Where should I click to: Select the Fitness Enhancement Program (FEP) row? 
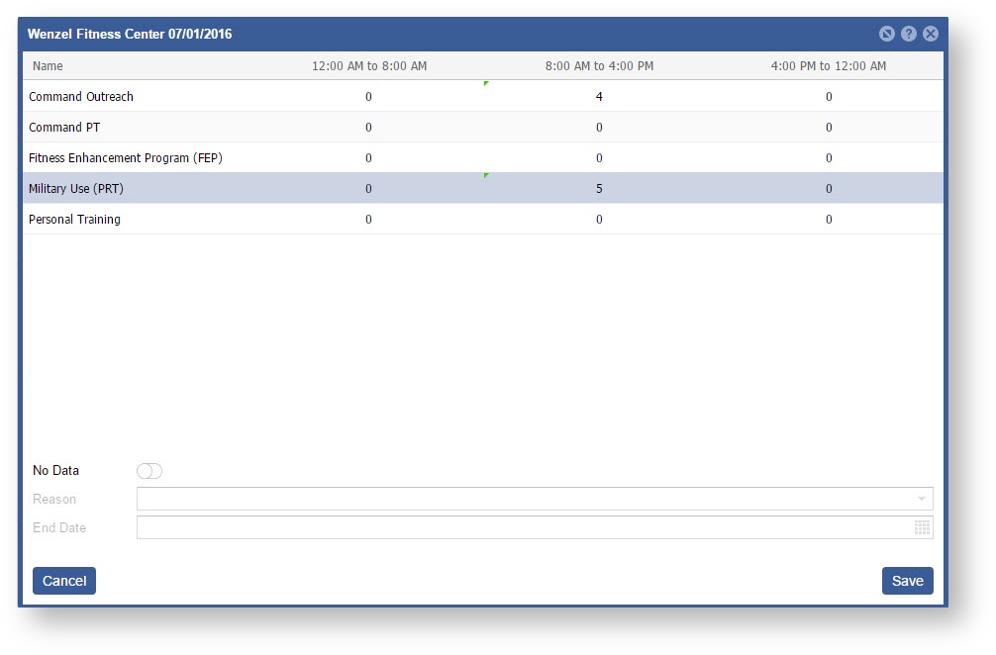(126, 158)
